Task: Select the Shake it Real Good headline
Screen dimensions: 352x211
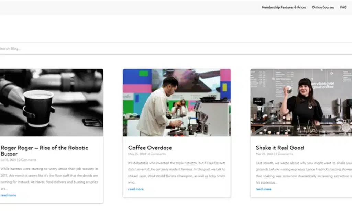Action: 280,148
